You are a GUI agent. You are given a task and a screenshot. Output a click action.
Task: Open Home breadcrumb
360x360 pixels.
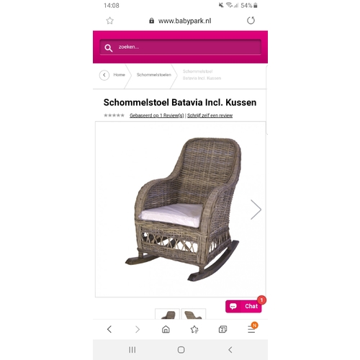pos(119,75)
